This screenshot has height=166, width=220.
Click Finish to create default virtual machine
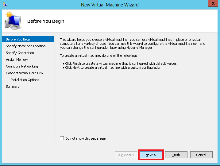tap(176, 155)
